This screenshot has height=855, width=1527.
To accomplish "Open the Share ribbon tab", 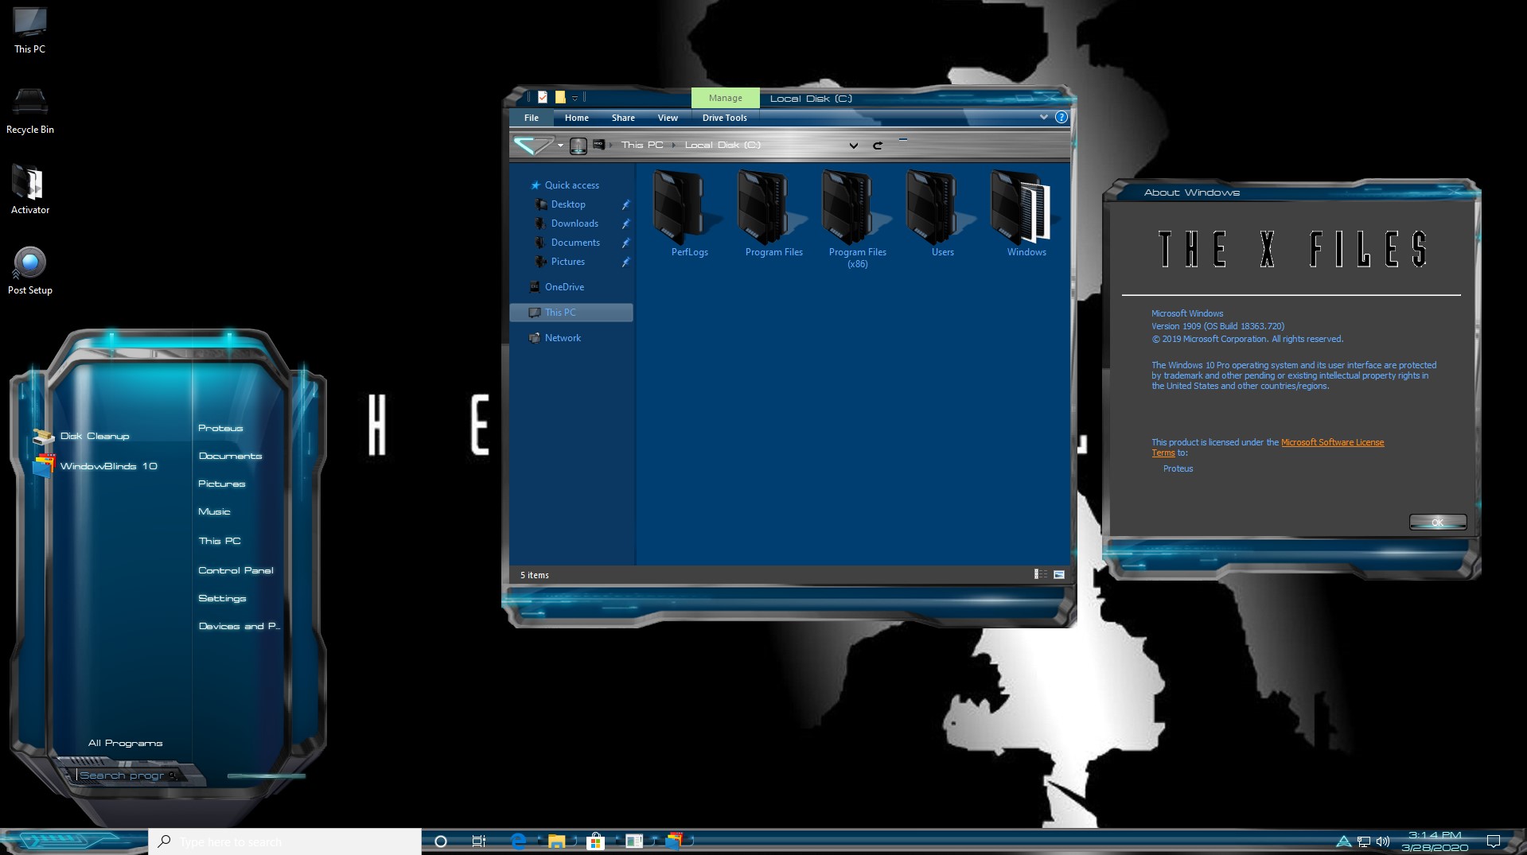I will [623, 118].
